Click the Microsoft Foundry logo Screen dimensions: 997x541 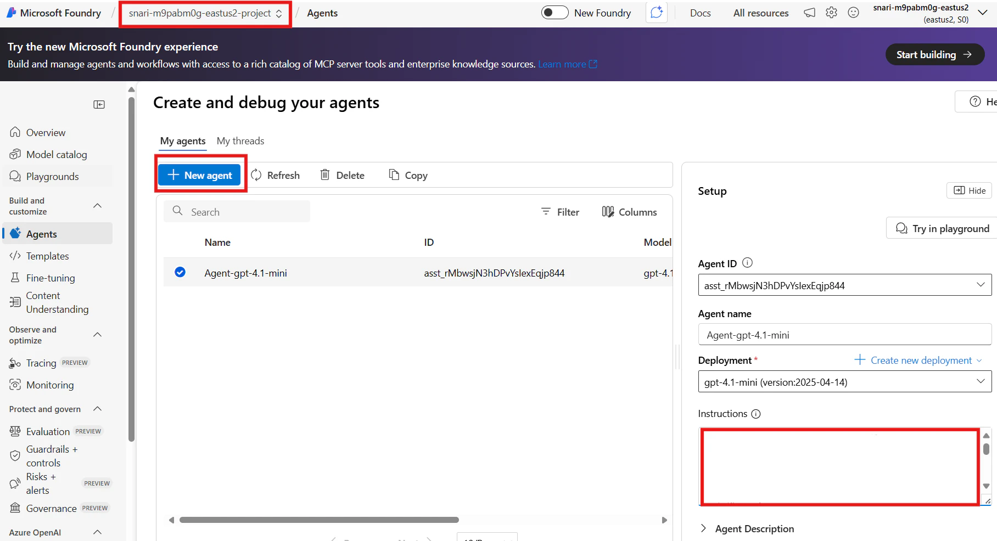[11, 13]
